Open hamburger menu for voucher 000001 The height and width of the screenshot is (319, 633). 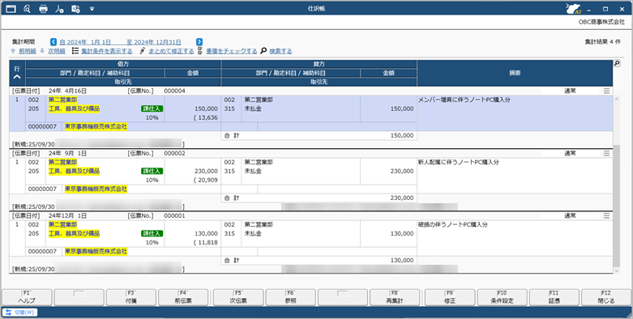point(606,216)
